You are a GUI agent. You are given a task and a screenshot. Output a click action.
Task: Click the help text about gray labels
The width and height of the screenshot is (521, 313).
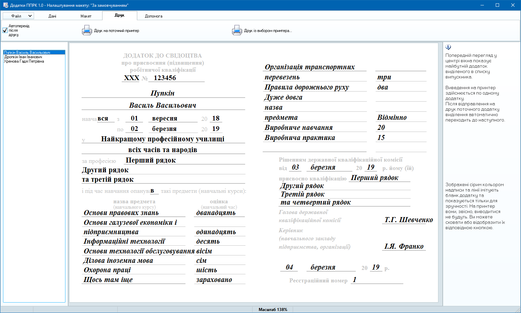pyautogui.click(x=475, y=206)
